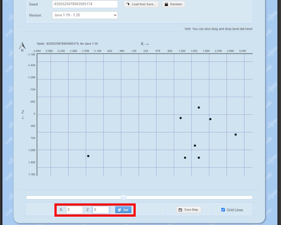The height and width of the screenshot is (225, 281).
Task: Click the Save Map button
Action: pos(188,210)
